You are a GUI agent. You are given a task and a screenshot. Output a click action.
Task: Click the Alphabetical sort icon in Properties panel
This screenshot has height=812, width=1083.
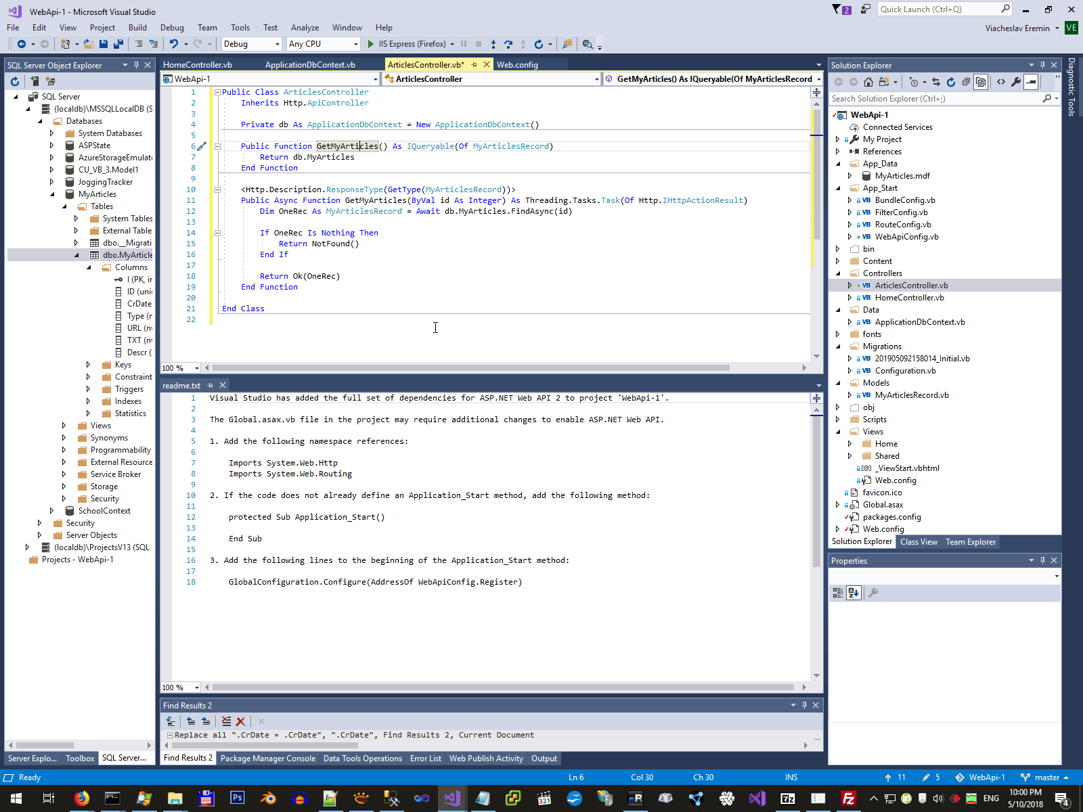[854, 593]
